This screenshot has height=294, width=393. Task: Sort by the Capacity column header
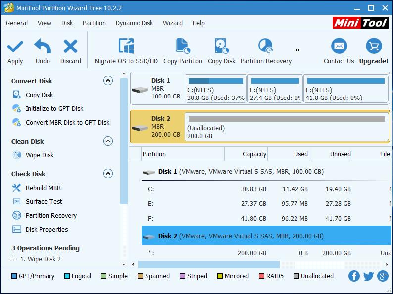[x=246, y=154]
